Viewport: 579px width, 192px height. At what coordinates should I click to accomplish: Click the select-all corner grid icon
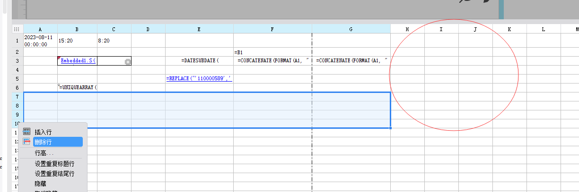(17, 29)
